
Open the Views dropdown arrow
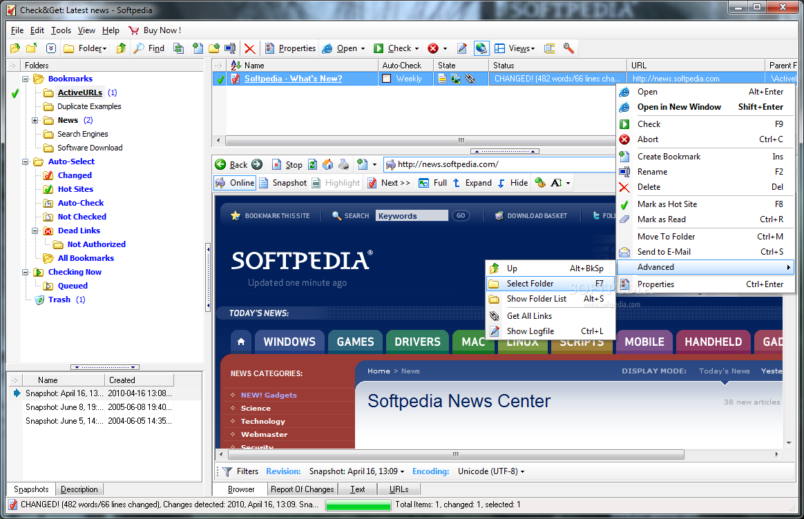533,49
